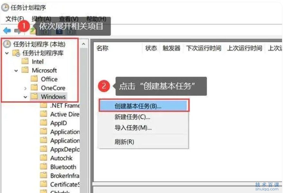Select the AppxDeplc tree item
284x193 pixels.
point(65,150)
